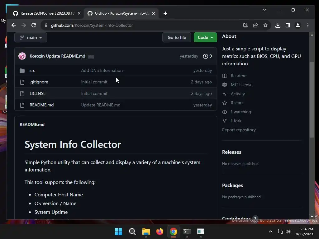Open Chrome downloads icon
The height and width of the screenshot is (239, 319).
[278, 25]
